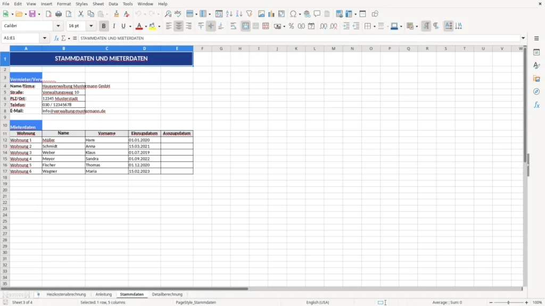
Task: Toggle underline formatting
Action: (123, 26)
